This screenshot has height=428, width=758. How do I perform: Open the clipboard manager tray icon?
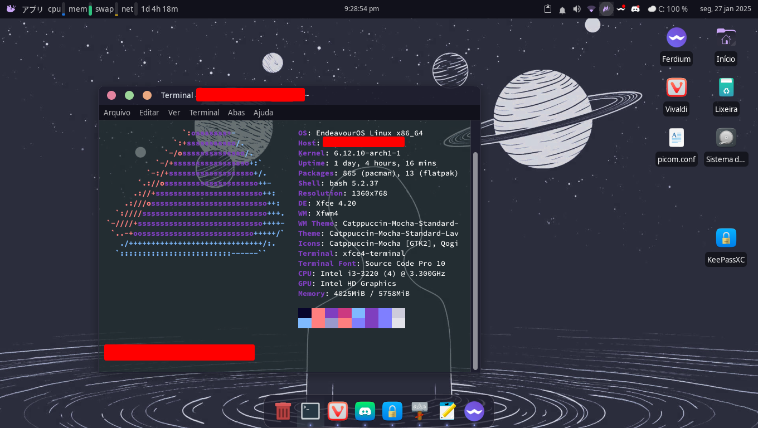[x=548, y=9]
